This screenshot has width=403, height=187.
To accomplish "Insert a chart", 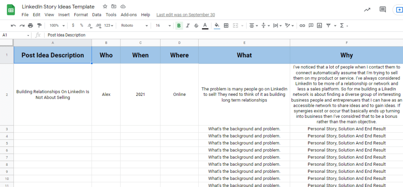I will click(320, 26).
